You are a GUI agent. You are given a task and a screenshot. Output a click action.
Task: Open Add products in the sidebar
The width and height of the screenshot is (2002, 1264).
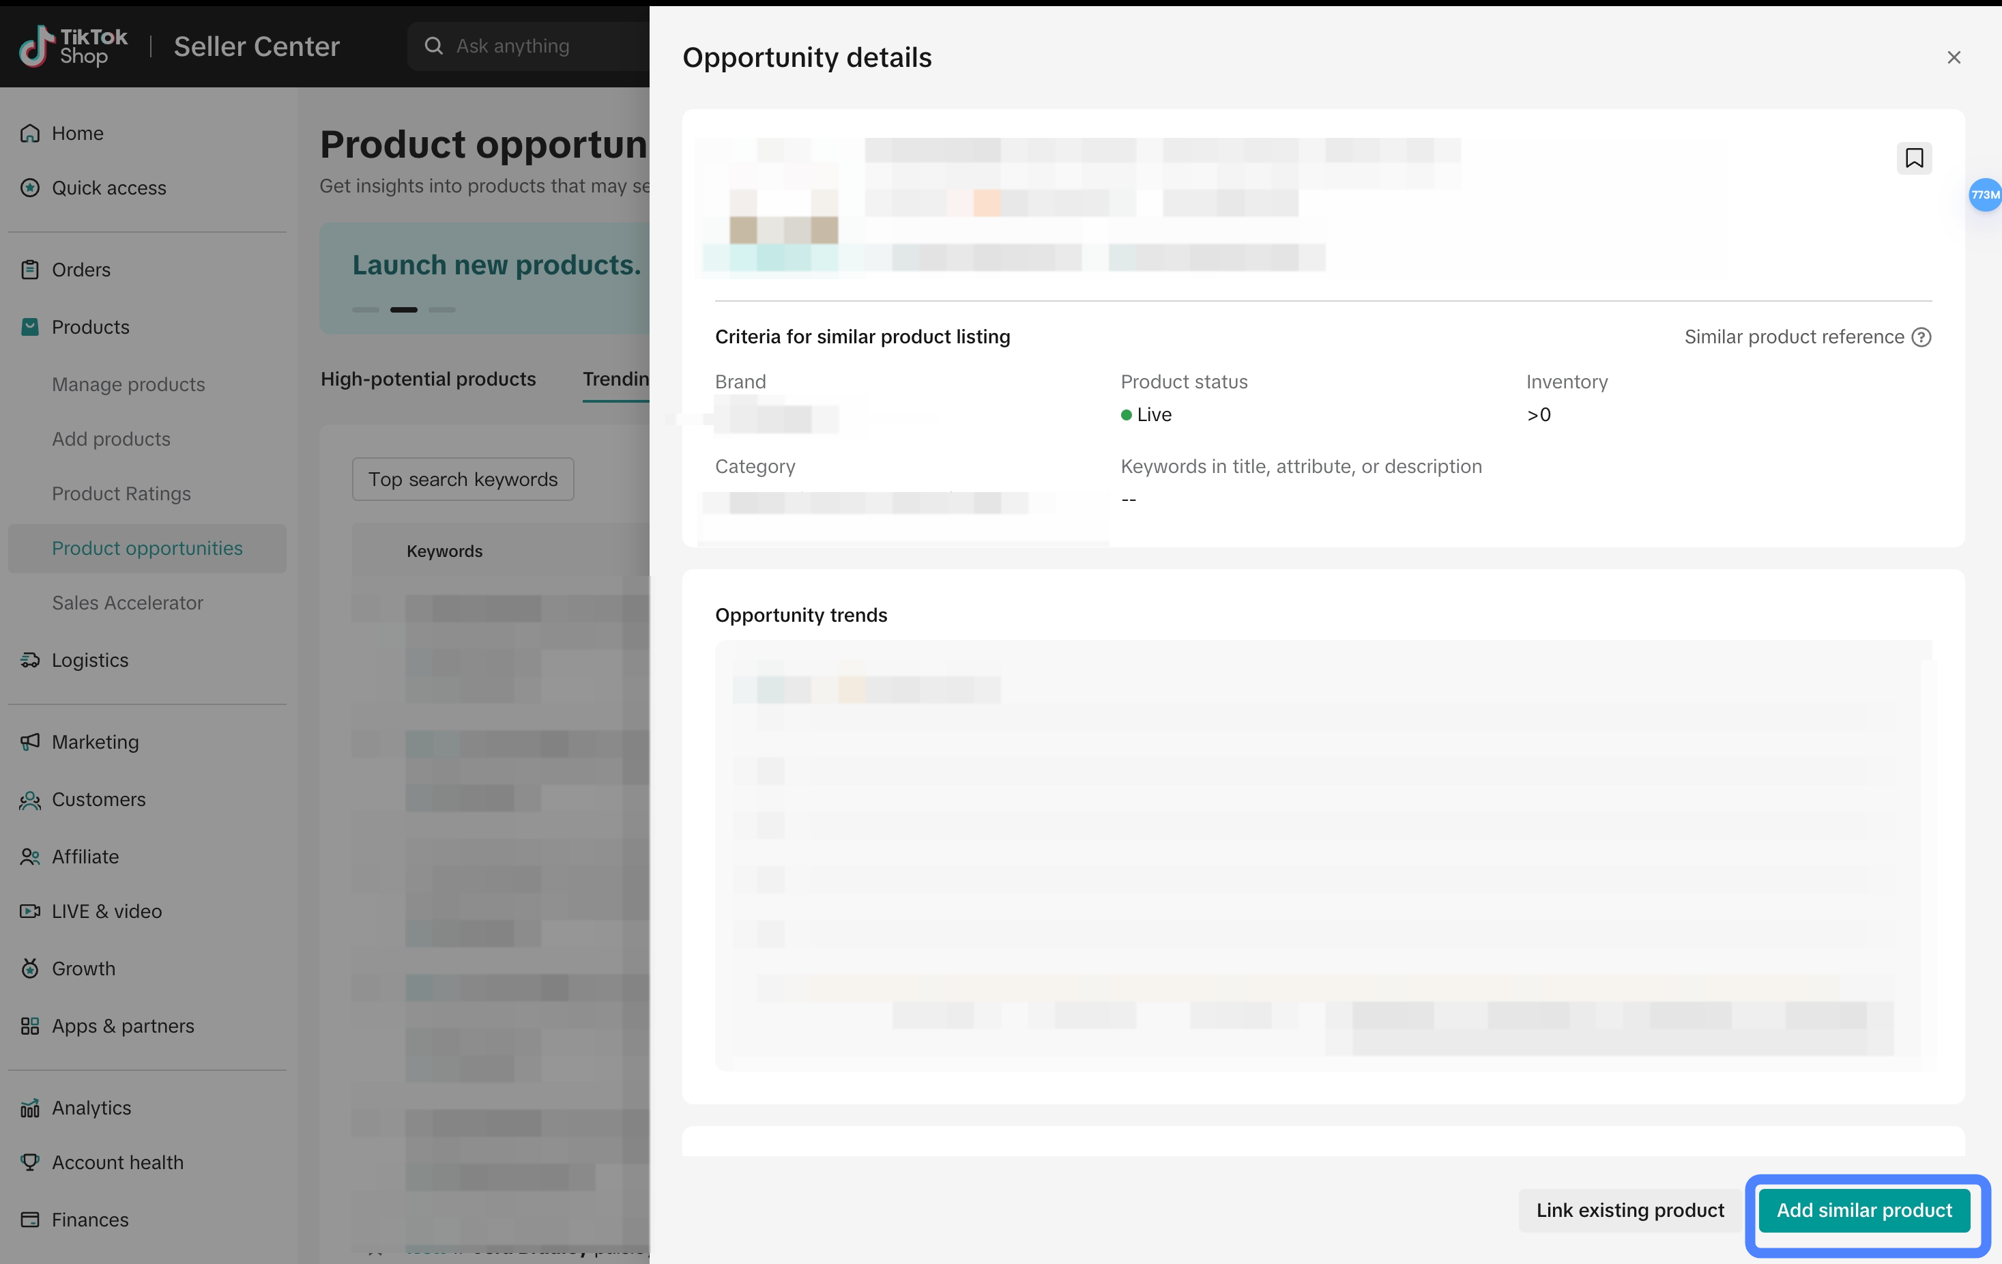[x=111, y=439]
